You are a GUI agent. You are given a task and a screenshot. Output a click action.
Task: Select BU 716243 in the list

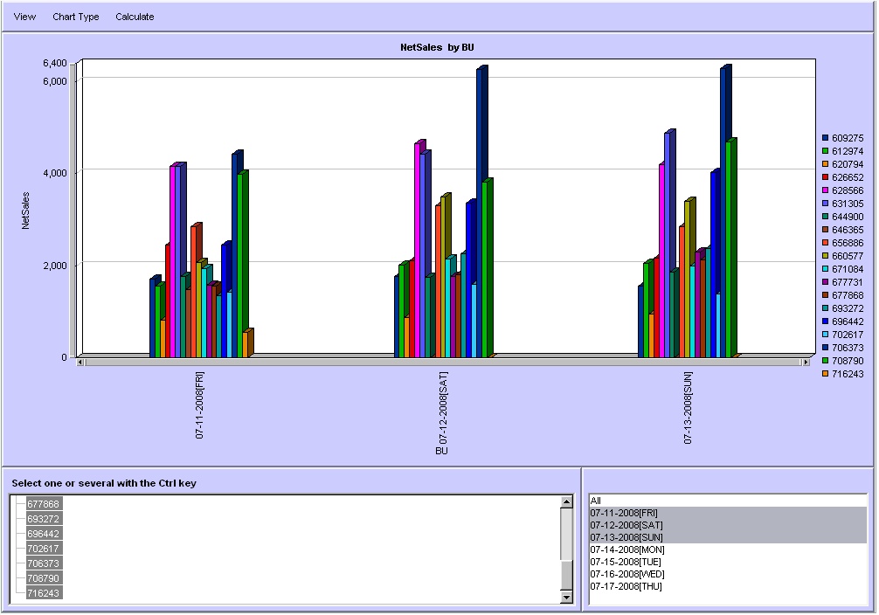43,593
